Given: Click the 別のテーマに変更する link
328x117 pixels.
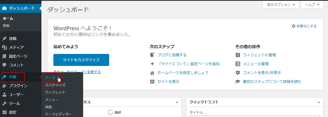Looking at the screenshot, I should (x=84, y=72).
